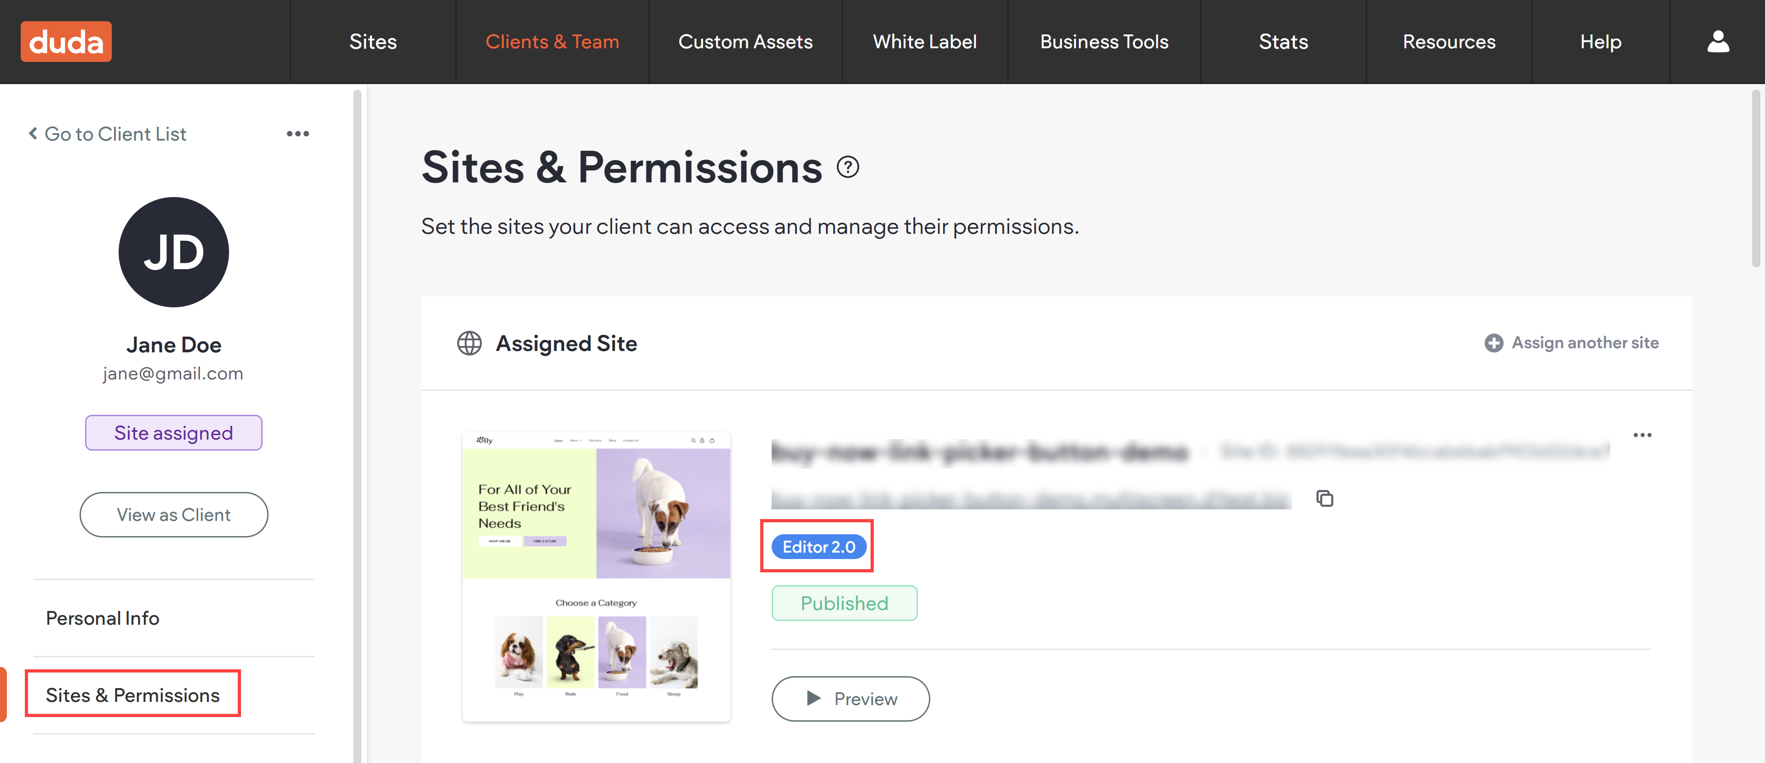Open the account profile icon
The image size is (1765, 763).
tap(1719, 41)
